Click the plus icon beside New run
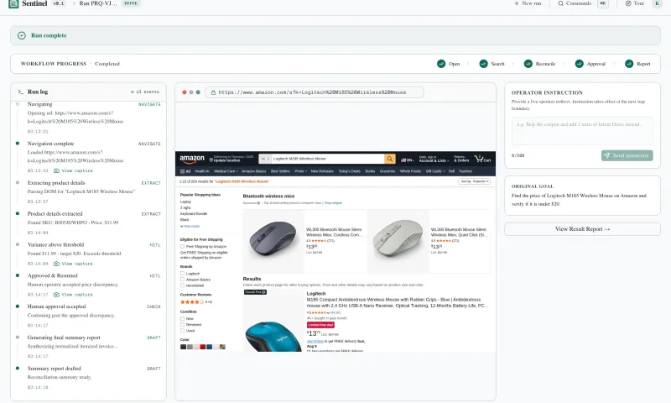Screen dimensions: 671x403 point(517,3)
